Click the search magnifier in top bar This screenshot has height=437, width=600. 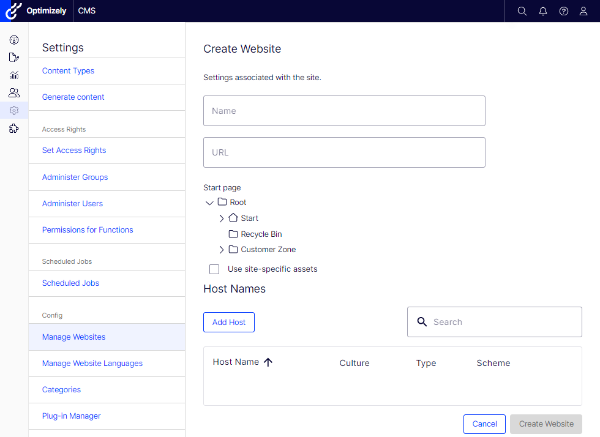(x=522, y=11)
